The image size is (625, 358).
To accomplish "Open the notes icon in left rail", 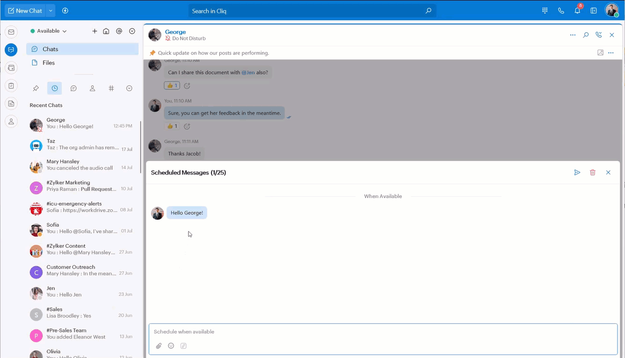I will click(x=11, y=103).
